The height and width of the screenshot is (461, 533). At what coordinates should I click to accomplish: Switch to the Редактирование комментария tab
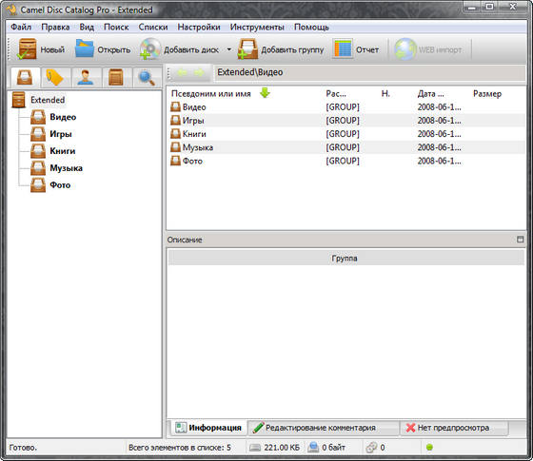click(x=323, y=428)
